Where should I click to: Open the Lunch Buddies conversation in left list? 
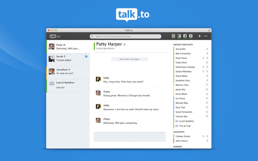point(68,86)
